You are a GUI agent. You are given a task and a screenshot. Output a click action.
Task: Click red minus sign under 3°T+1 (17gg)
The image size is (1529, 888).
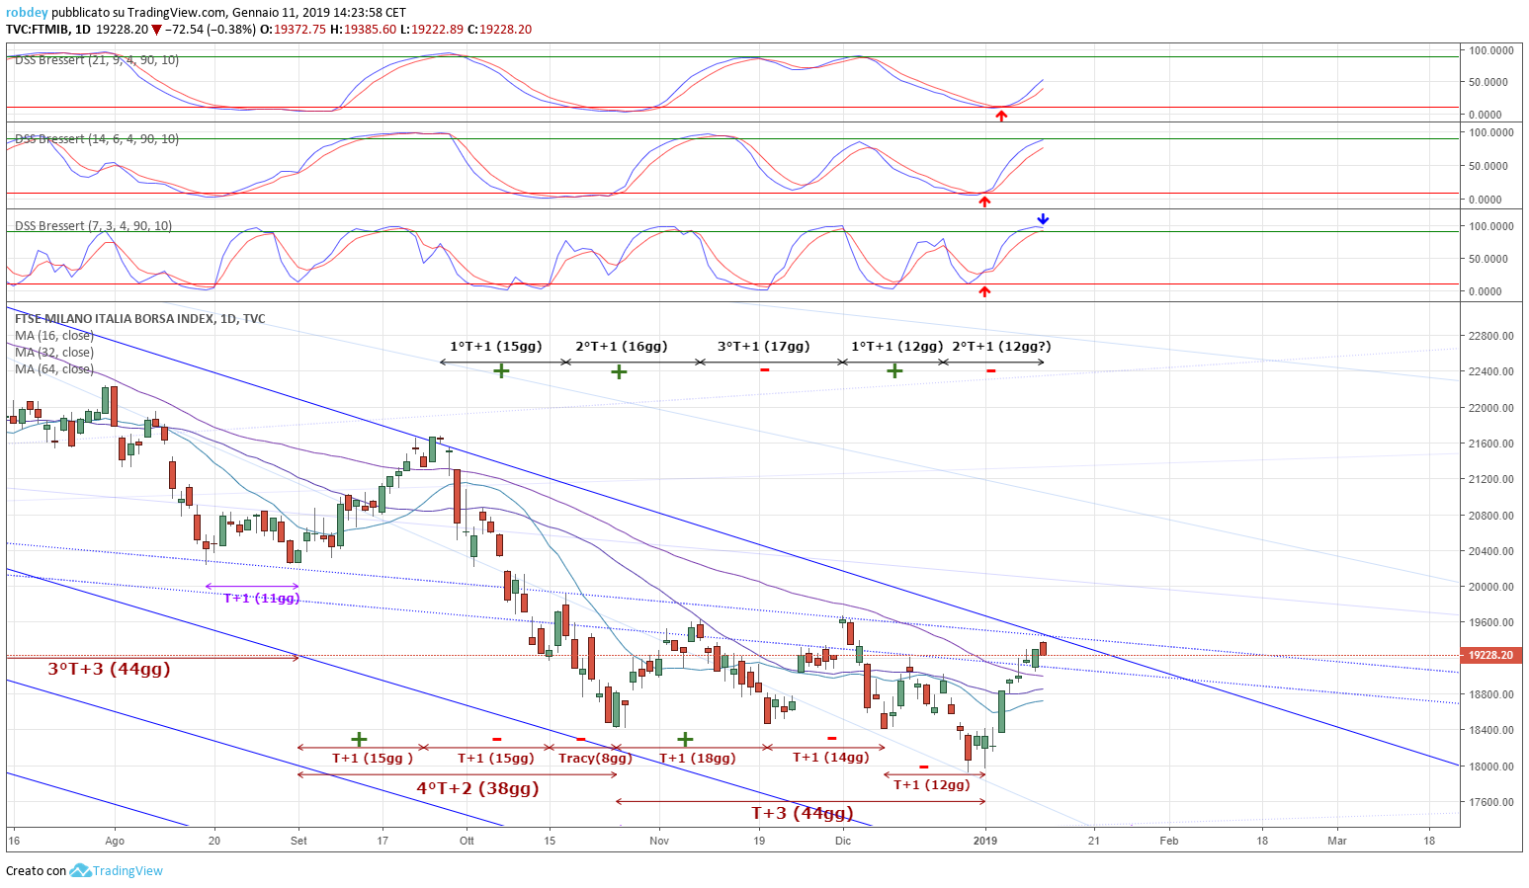tap(765, 371)
